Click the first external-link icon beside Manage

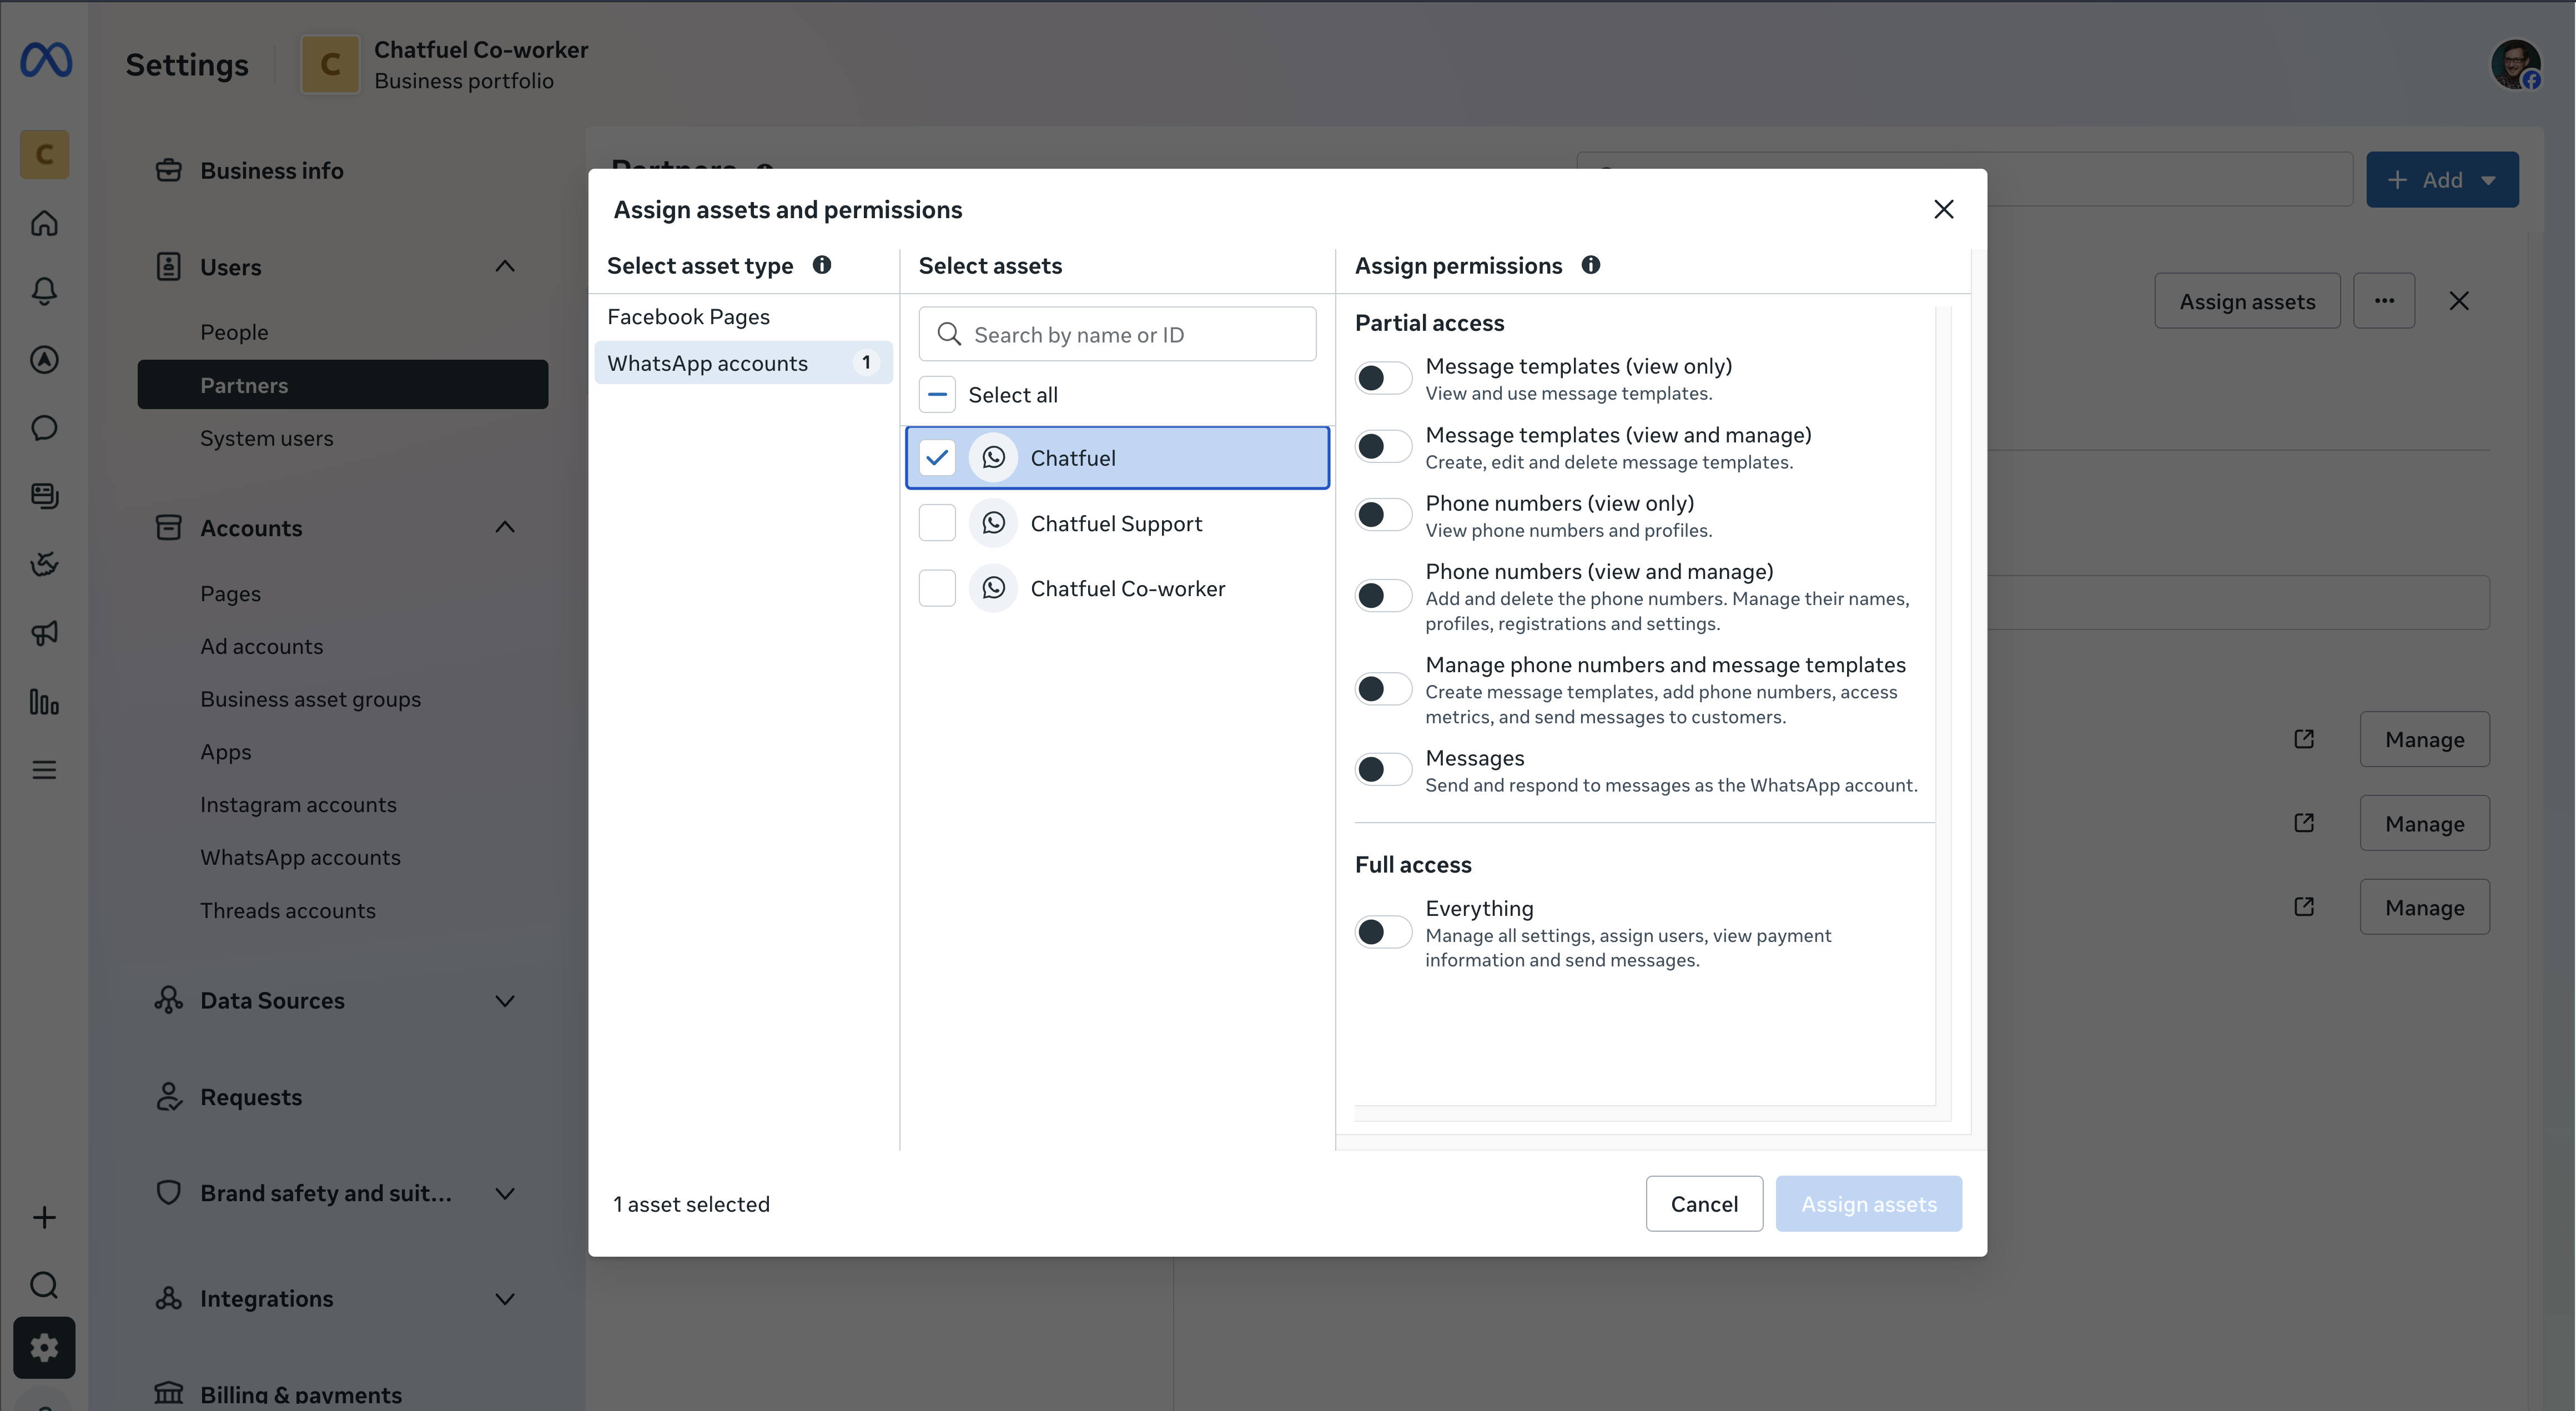[2304, 739]
